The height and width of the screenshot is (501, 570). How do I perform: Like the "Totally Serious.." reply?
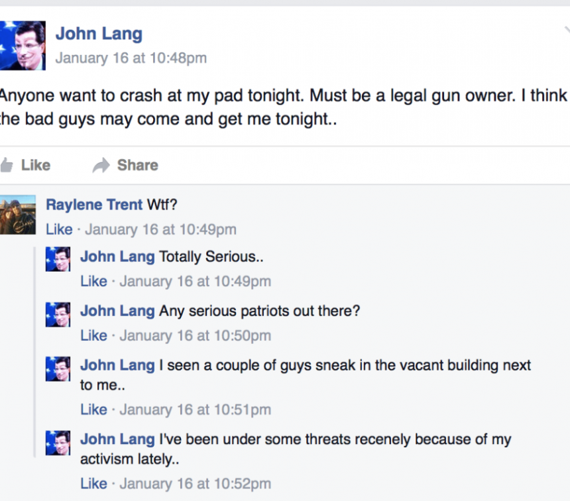pyautogui.click(x=93, y=281)
